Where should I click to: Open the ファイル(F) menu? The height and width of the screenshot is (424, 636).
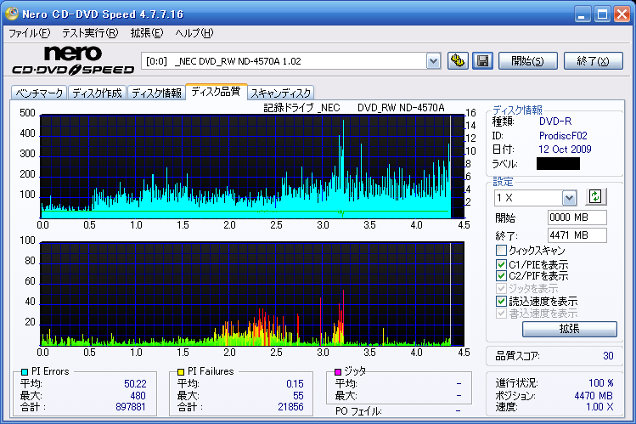(30, 33)
